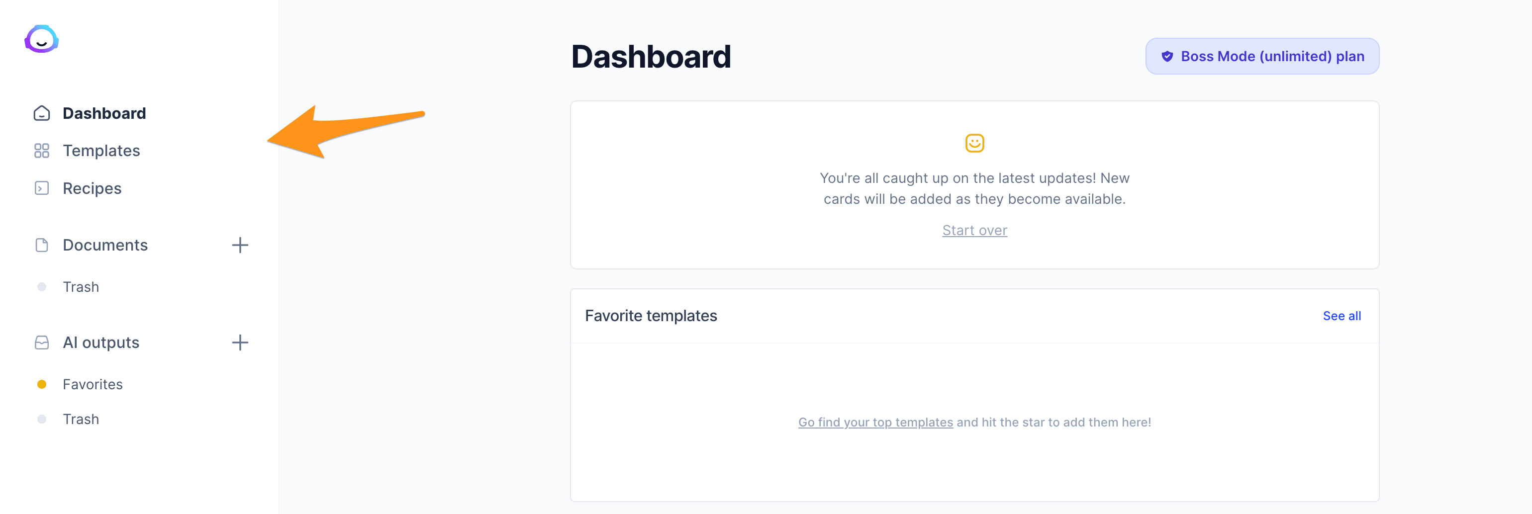Click plus icon next to AI outputs
This screenshot has height=514, width=1532.
(240, 343)
